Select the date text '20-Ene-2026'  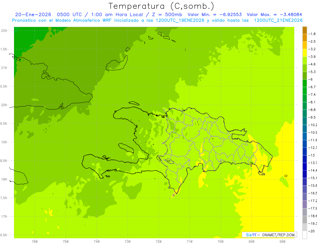point(33,15)
